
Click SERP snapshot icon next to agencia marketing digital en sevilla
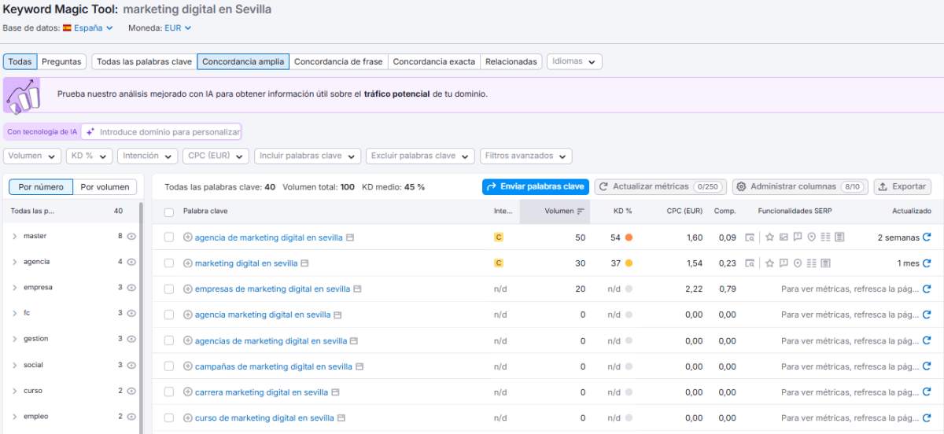coord(337,315)
